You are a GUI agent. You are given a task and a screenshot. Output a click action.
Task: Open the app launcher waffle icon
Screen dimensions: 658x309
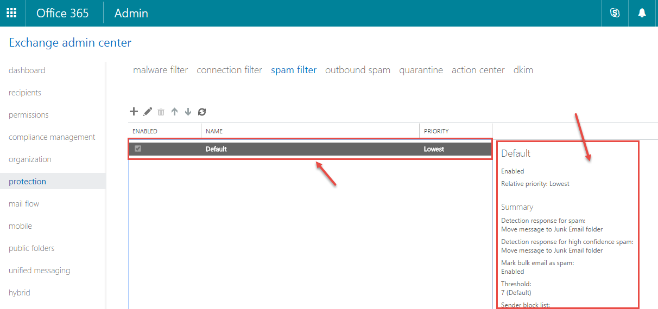(x=11, y=13)
